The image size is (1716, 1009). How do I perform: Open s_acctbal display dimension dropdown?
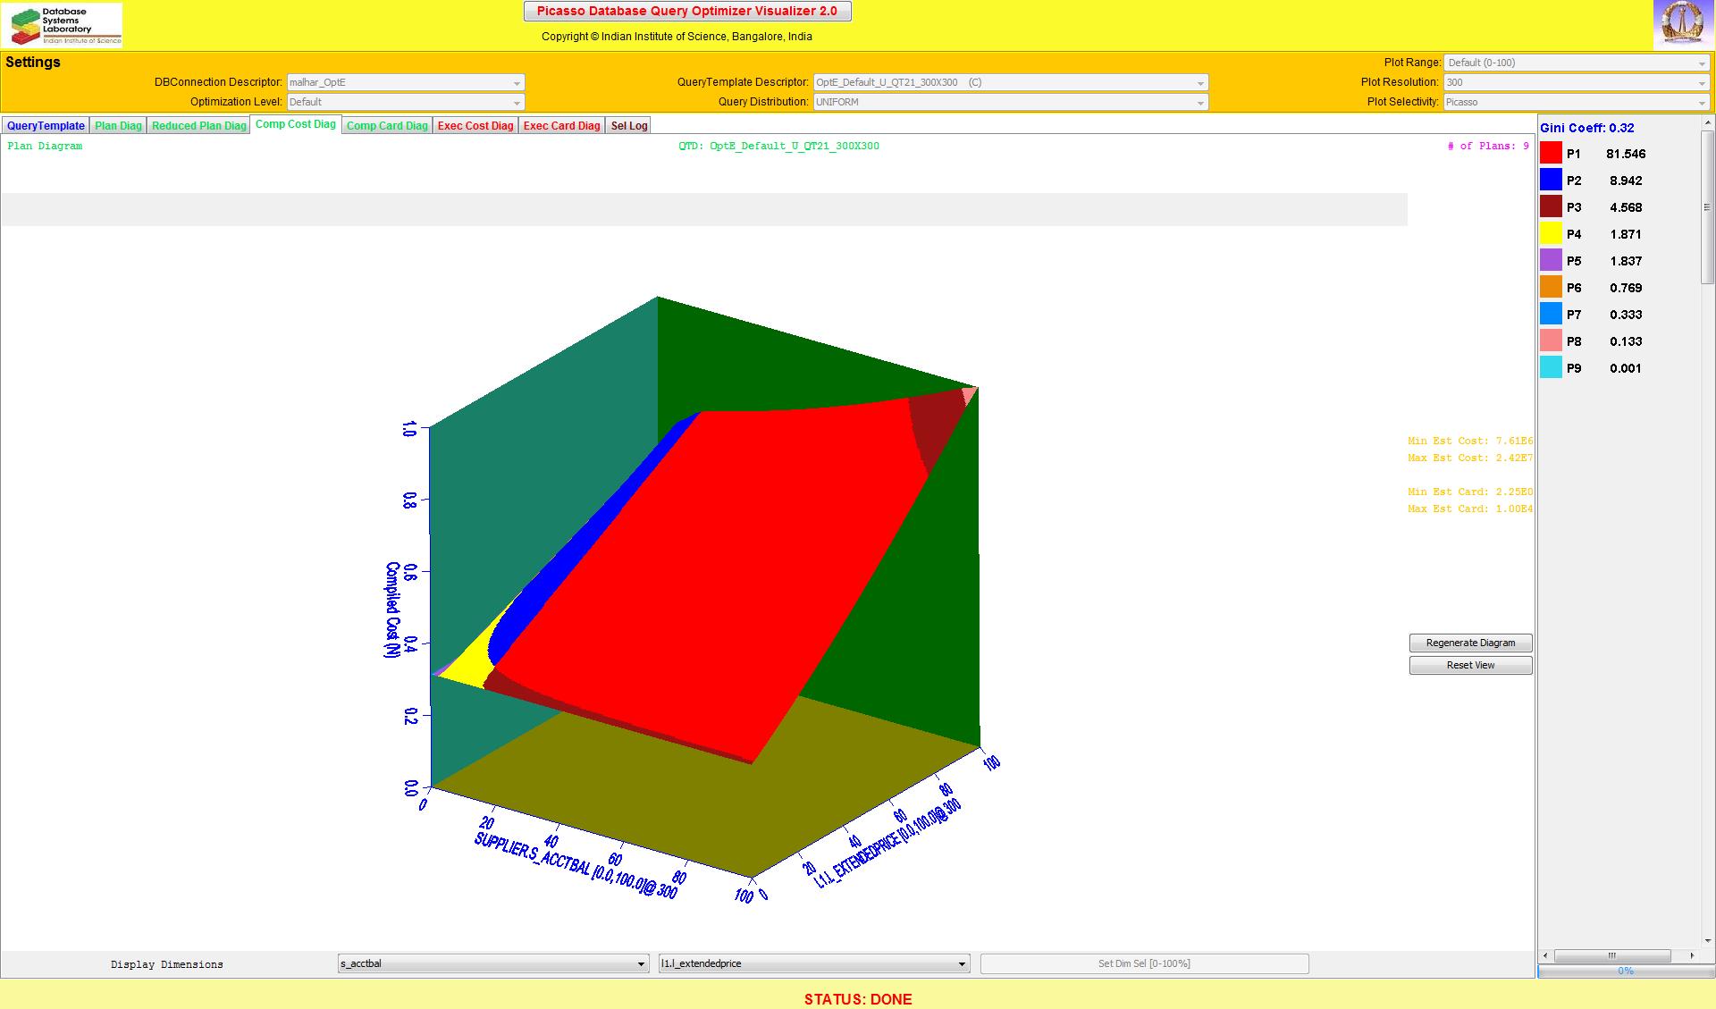click(492, 963)
